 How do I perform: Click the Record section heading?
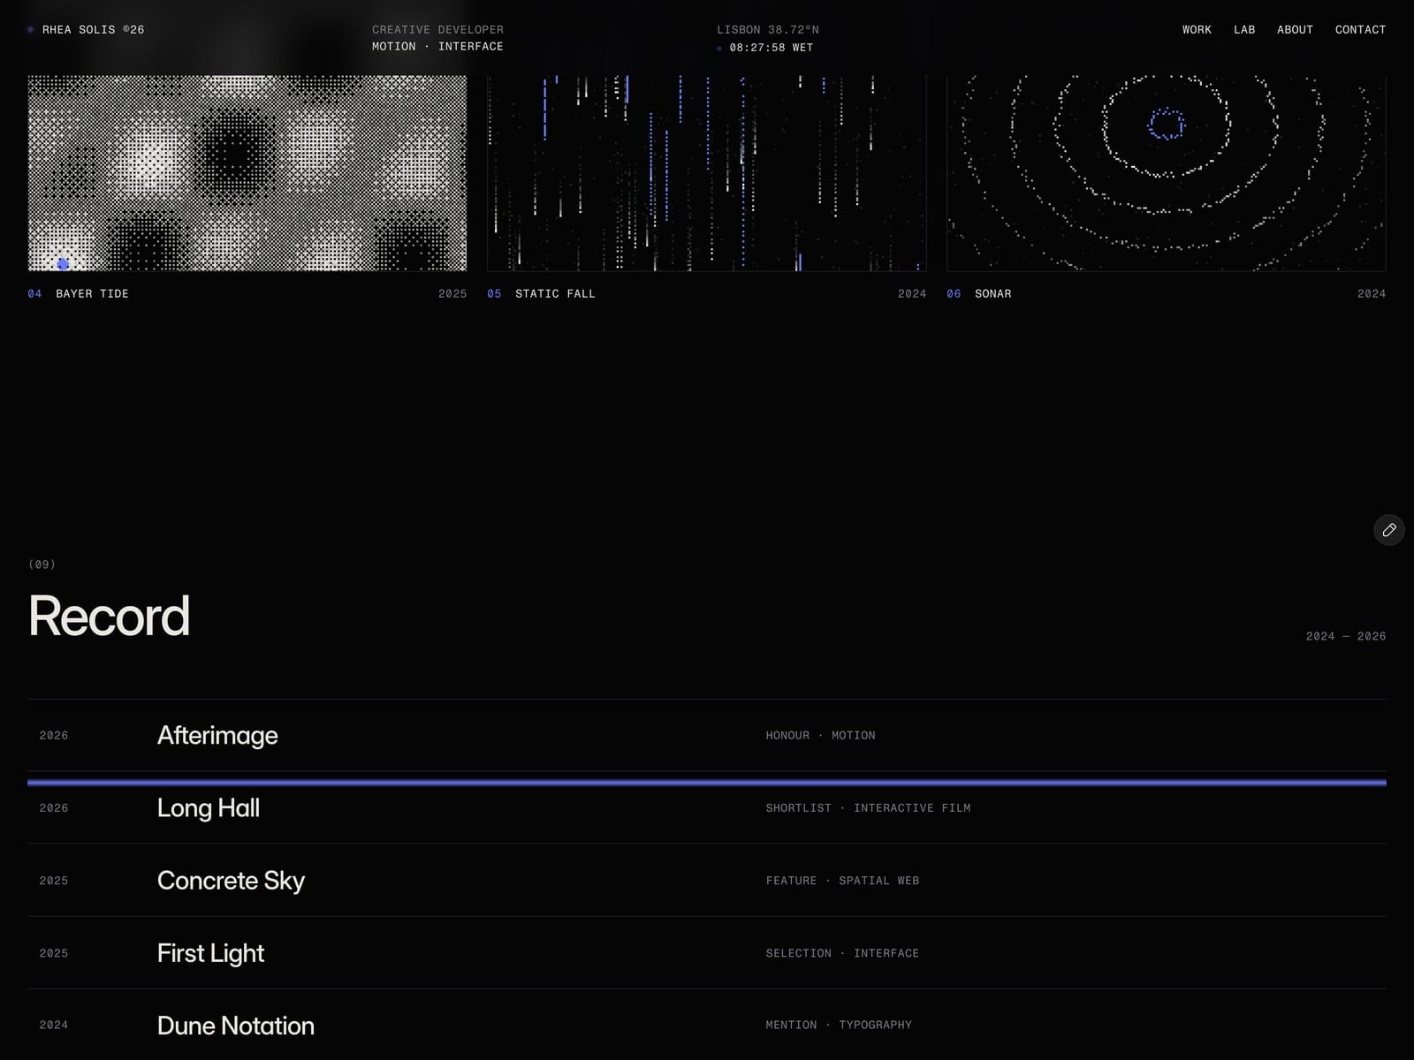pos(109,616)
